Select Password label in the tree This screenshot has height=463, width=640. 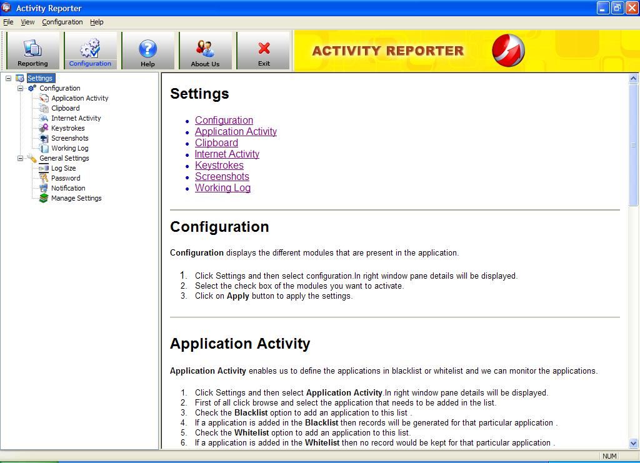(66, 178)
